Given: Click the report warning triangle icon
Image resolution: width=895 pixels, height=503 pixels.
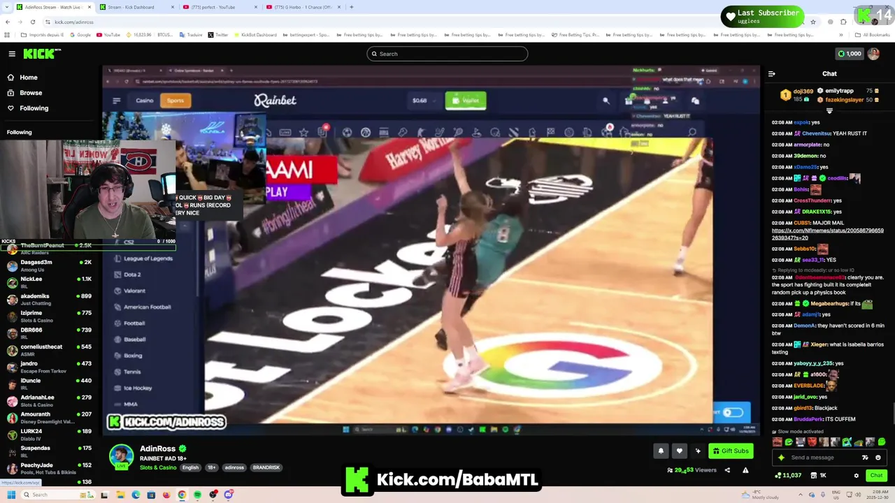Looking at the screenshot, I should (745, 470).
